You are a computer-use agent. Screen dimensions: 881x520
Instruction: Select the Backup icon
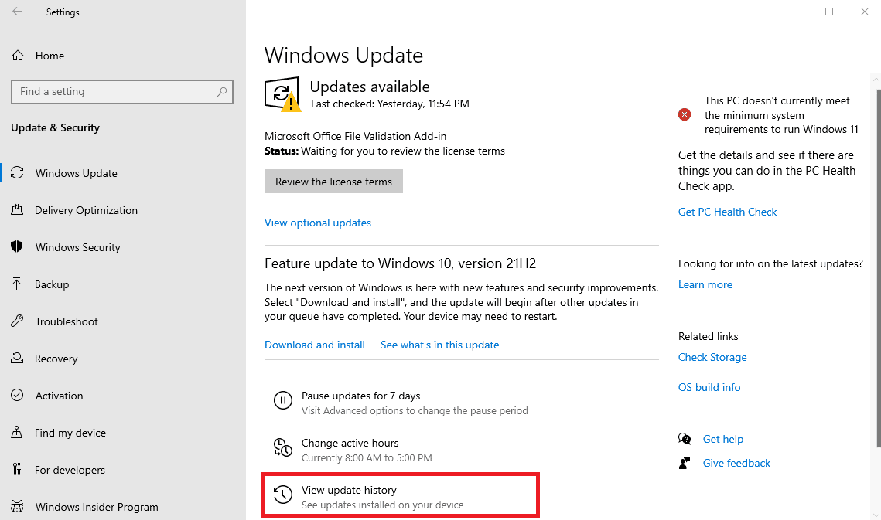coord(17,284)
